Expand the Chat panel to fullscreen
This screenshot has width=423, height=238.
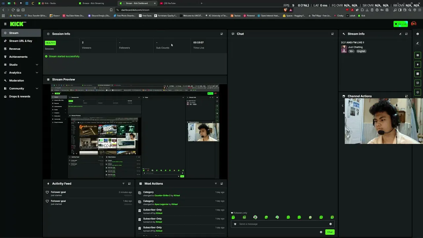pos(332,34)
